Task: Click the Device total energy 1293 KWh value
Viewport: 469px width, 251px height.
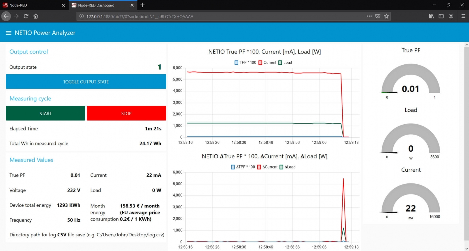Action: pyautogui.click(x=68, y=205)
